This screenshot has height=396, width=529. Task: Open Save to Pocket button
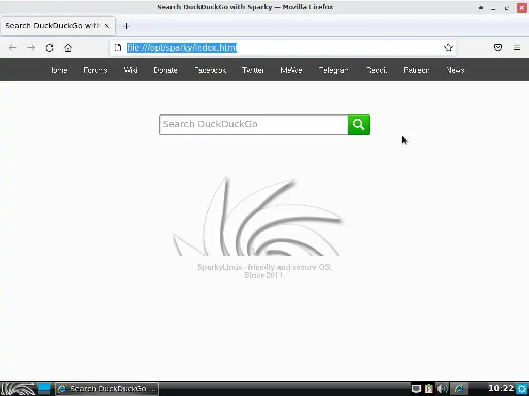pyautogui.click(x=498, y=47)
